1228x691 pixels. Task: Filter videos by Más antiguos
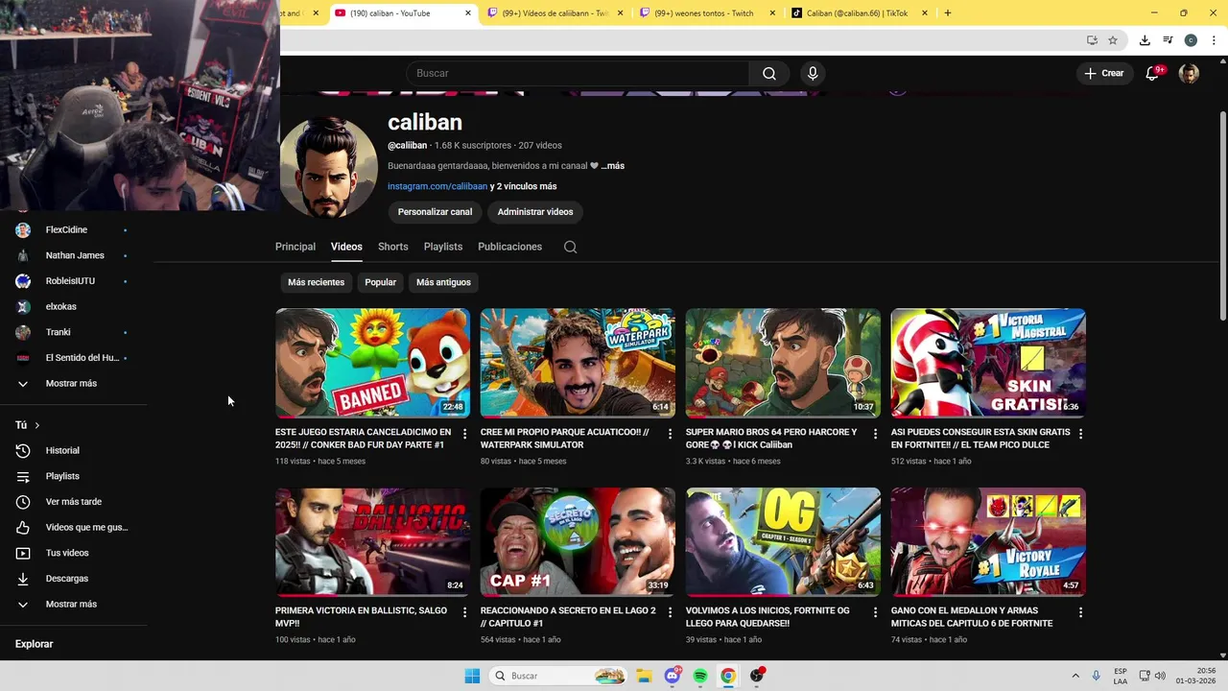click(x=443, y=282)
